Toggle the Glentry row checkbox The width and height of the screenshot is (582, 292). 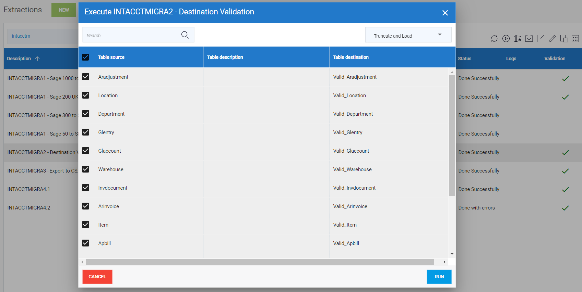[86, 132]
